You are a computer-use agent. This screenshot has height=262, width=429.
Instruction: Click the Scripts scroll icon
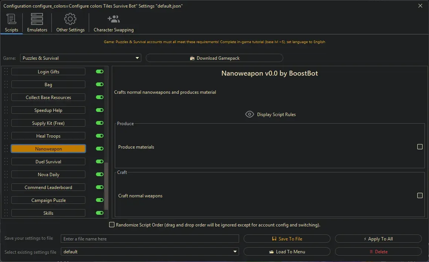pyautogui.click(x=11, y=19)
